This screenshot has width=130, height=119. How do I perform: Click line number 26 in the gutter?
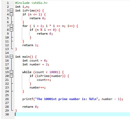(x=7, y=99)
